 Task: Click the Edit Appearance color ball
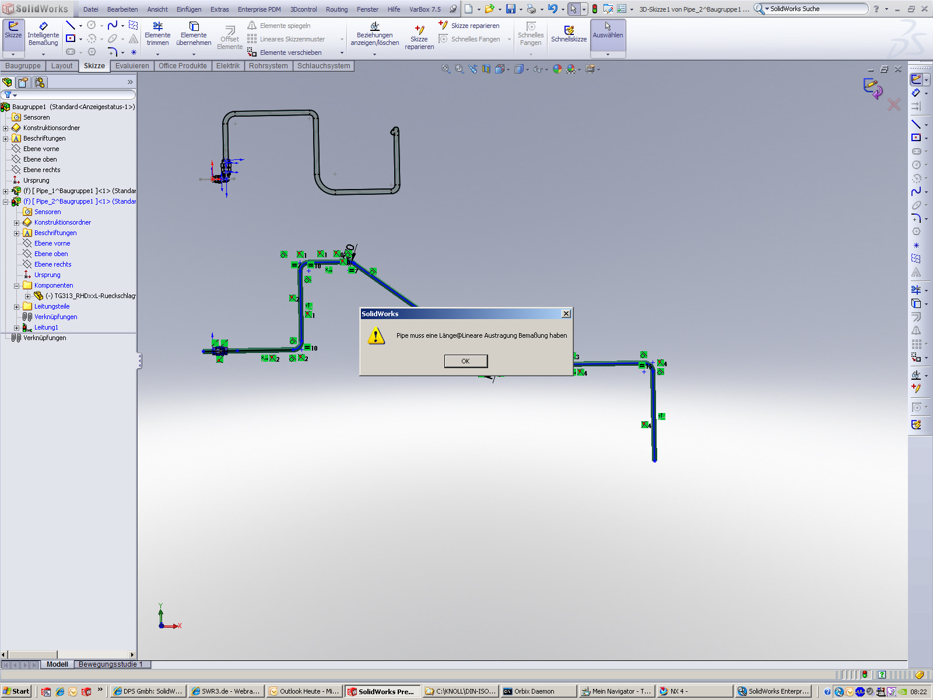click(x=557, y=69)
